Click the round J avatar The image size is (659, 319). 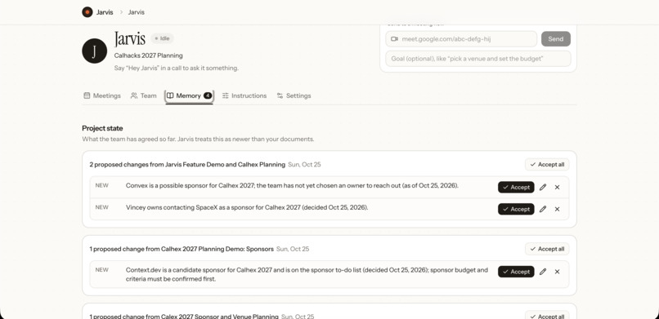[x=94, y=51]
